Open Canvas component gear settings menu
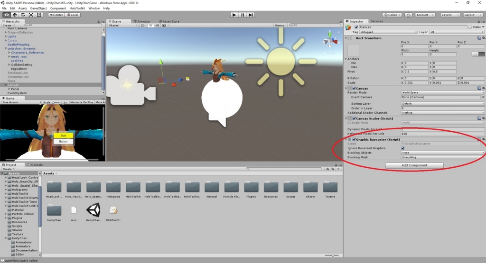 click(484, 88)
